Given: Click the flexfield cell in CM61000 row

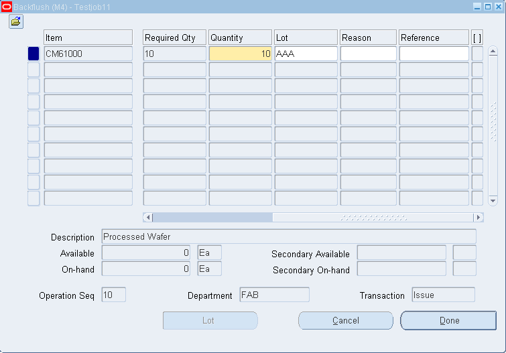Looking at the screenshot, I should click(477, 54).
